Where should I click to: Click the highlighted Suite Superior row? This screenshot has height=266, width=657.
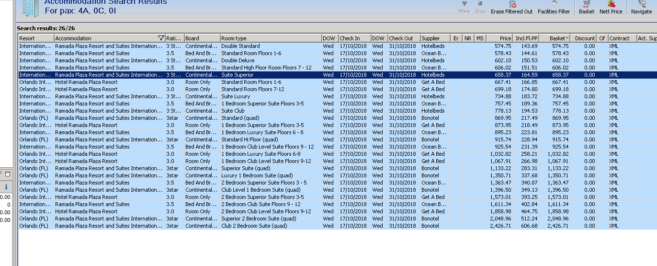click(338, 75)
